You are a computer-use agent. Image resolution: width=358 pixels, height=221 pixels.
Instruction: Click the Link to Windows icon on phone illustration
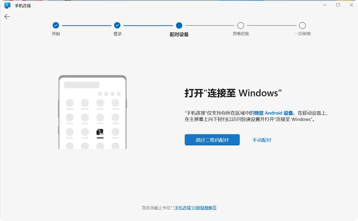coord(100,132)
